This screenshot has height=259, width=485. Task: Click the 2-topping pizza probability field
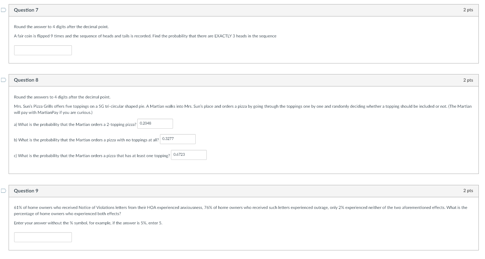click(155, 123)
